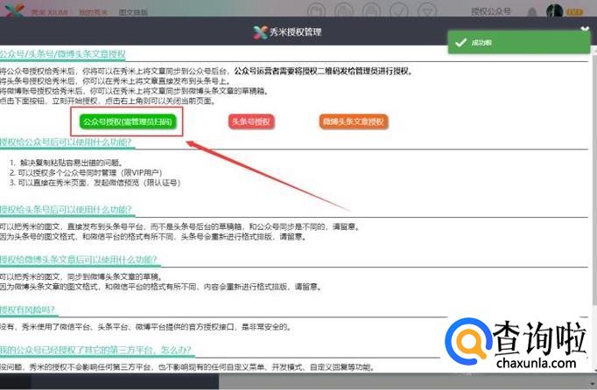Open the notification bell icon

(532, 12)
